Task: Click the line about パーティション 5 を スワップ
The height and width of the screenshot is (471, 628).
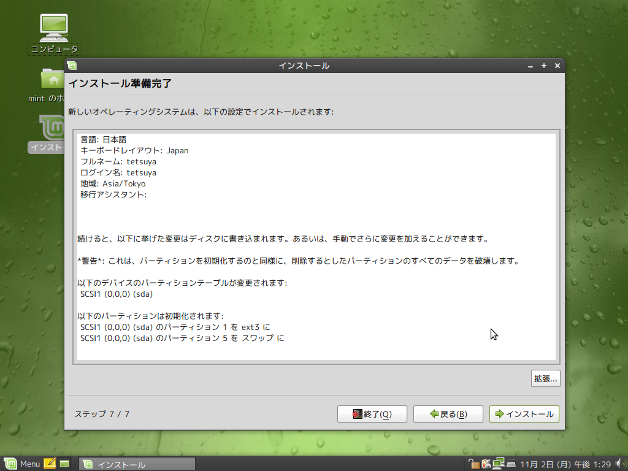Action: coord(182,338)
